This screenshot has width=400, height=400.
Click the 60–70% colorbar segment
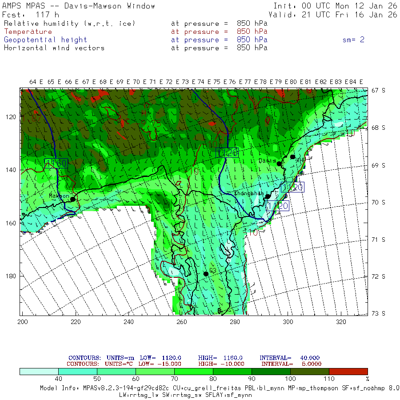click(155, 372)
